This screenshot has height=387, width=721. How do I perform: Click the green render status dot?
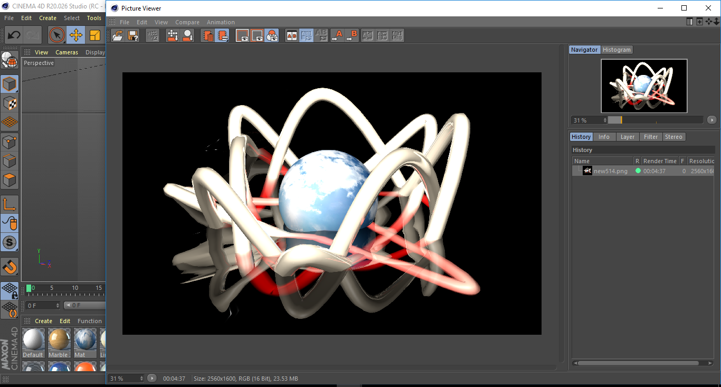point(638,171)
